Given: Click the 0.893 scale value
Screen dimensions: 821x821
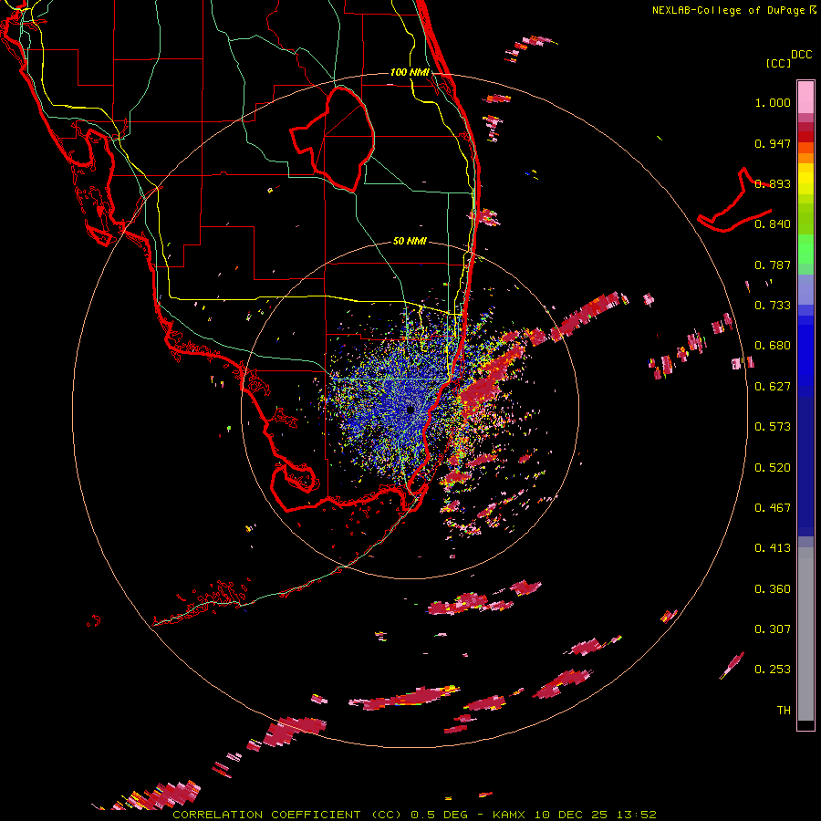Looking at the screenshot, I should pos(773,183).
